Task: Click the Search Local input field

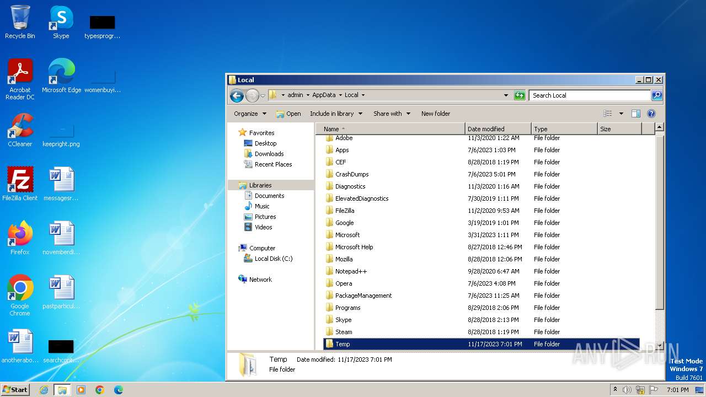Action: tap(590, 95)
